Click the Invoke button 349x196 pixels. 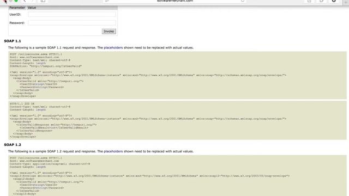(109, 32)
